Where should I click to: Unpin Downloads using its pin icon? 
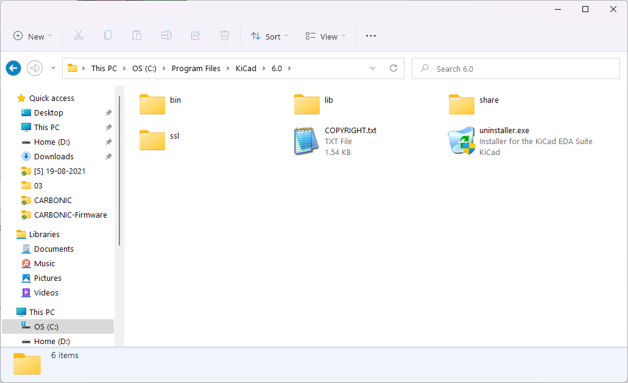tap(108, 156)
